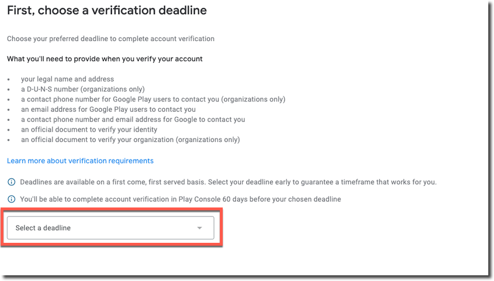Click the info icon beside 60 days notice
The width and height of the screenshot is (494, 281).
pyautogui.click(x=11, y=199)
